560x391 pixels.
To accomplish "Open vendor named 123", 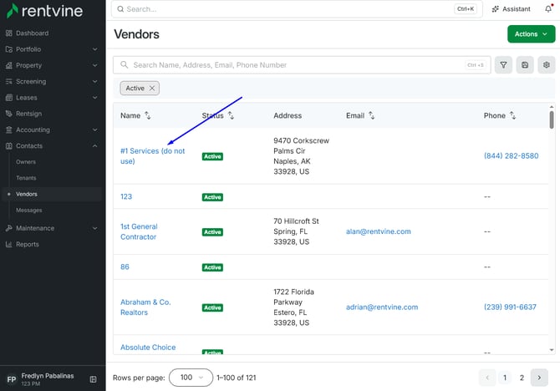I will 126,196.
